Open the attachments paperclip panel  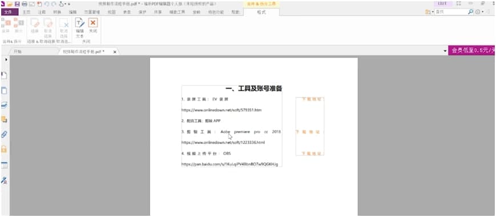coord(4,134)
